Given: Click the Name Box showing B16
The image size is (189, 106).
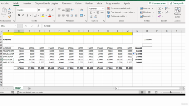Looking at the screenshot, I should [x=9, y=26].
